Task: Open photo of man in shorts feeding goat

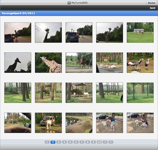Action: [x=109, y=122]
